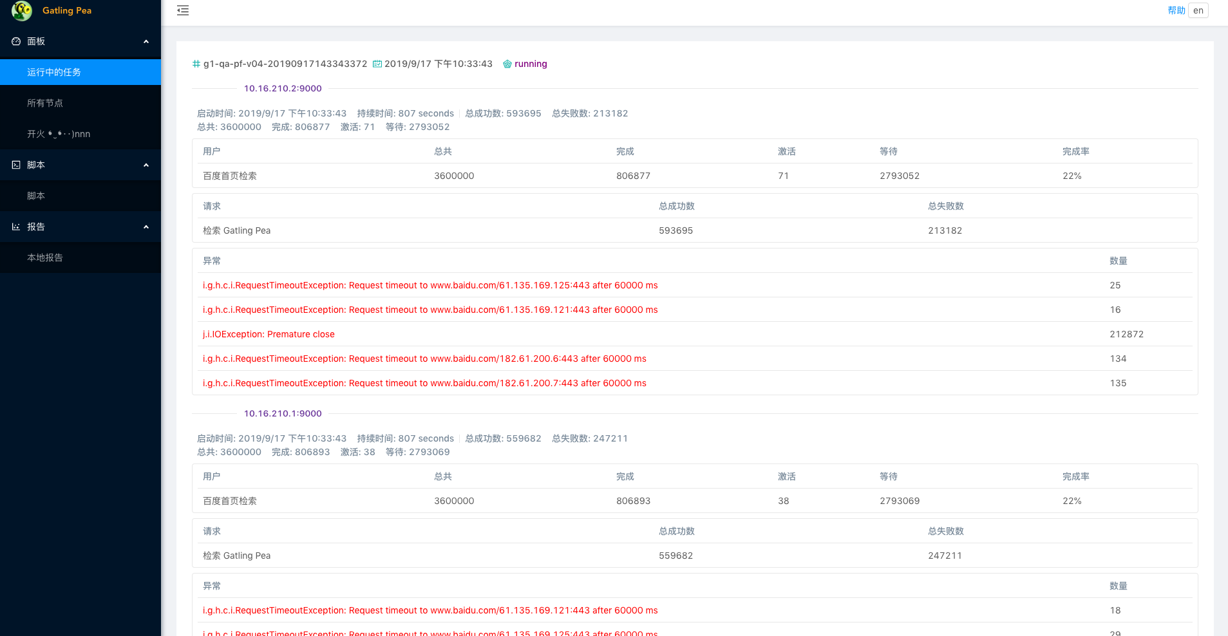Open 所有节点 menu item
This screenshot has width=1228, height=636.
point(80,103)
